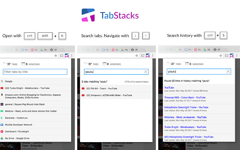240x150 pixels.
Task: Click bookmark star in right browser toolbar
Action: pyautogui.click(x=220, y=55)
